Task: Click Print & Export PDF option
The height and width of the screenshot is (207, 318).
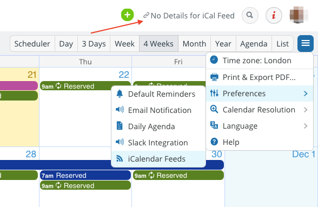Action: coord(260,77)
